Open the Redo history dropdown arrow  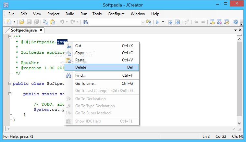point(77,22)
